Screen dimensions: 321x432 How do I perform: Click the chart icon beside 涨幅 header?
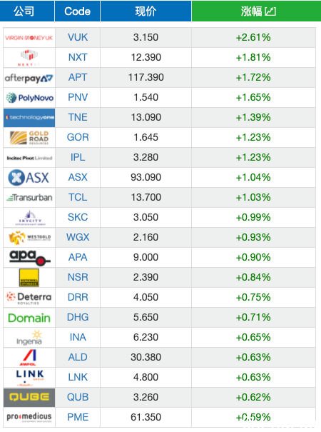(270, 11)
